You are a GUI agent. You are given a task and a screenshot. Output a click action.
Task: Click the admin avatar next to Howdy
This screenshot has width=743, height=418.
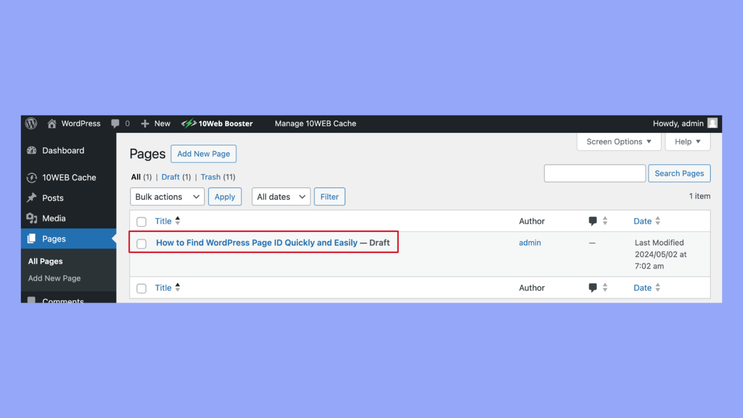pyautogui.click(x=712, y=124)
